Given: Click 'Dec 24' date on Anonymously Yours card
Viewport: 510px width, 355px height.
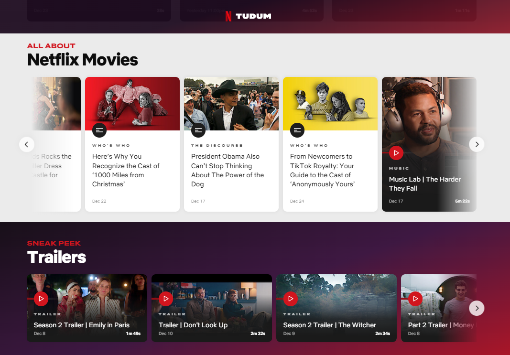Looking at the screenshot, I should (x=297, y=201).
